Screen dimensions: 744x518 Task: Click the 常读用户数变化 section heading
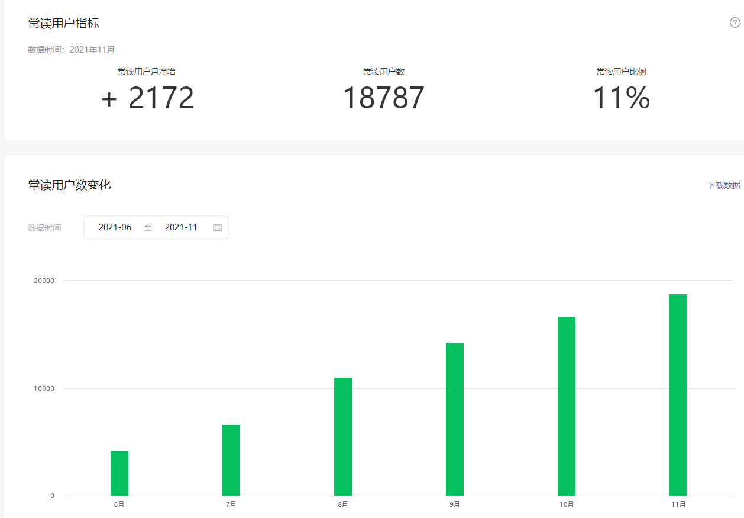coord(70,185)
